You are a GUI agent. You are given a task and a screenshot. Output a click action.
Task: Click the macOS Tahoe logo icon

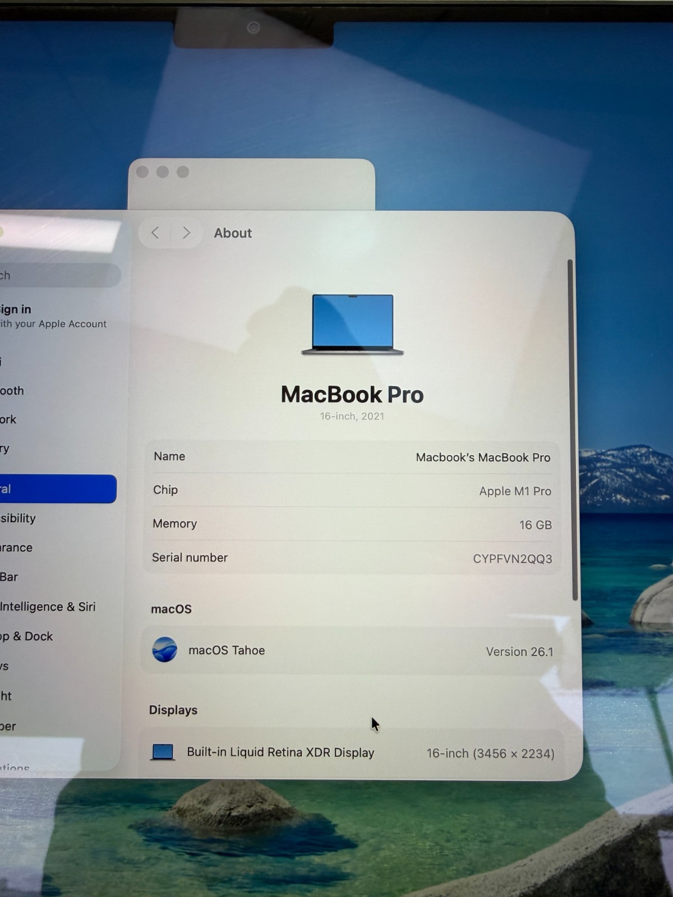pos(165,650)
